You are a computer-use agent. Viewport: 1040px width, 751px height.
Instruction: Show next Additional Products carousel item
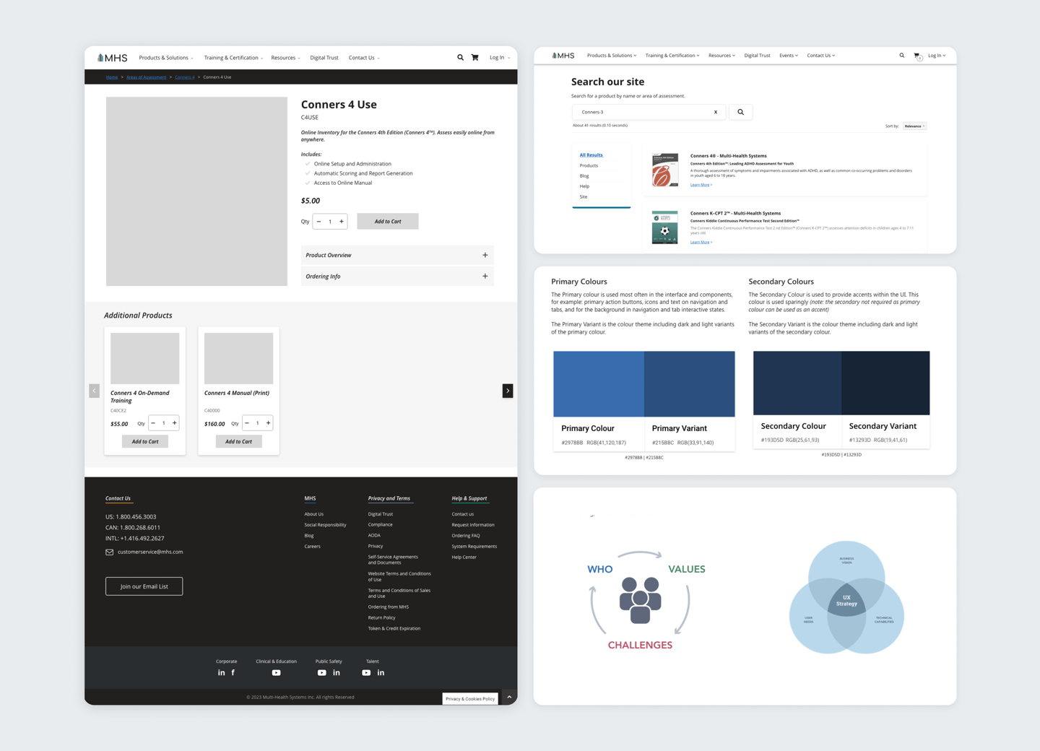508,391
